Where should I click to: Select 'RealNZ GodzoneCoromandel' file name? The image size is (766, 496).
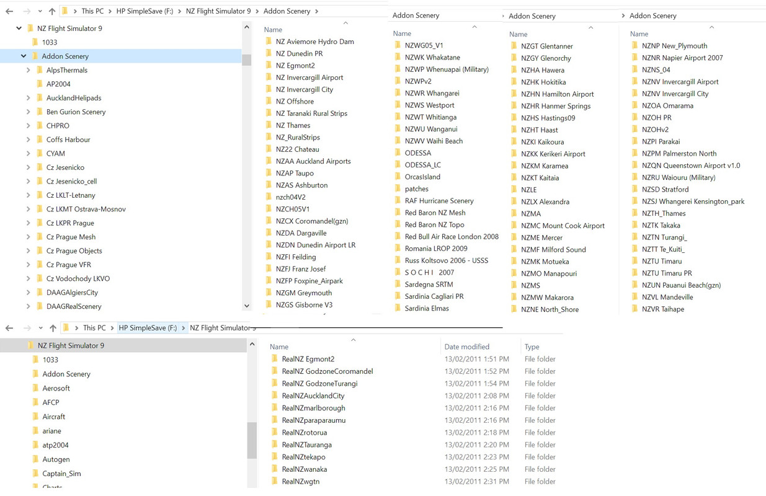pos(327,371)
